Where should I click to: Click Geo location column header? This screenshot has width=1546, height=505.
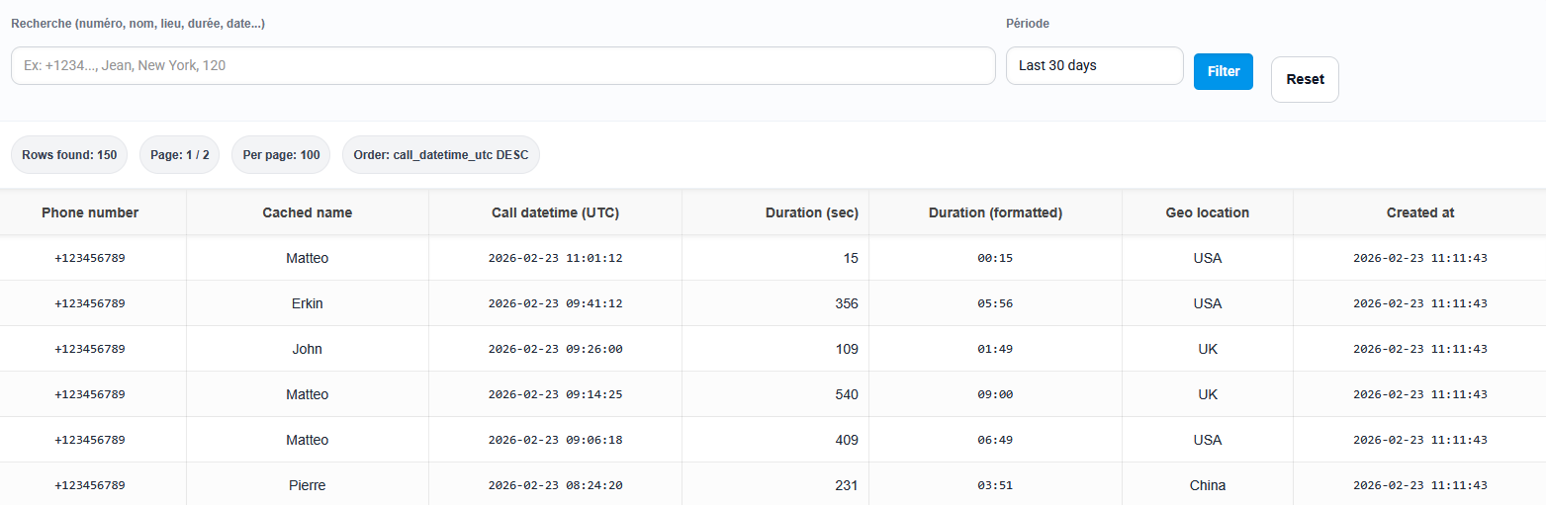point(1207,212)
